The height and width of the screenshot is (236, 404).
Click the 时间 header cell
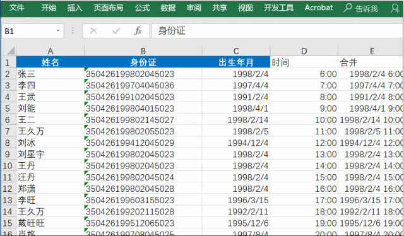[304, 62]
